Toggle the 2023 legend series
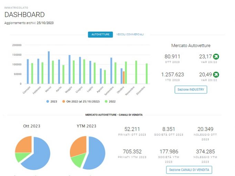This screenshot has height=176, width=235. 52,101
